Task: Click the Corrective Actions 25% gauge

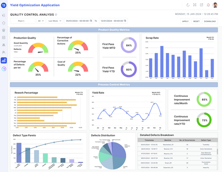Action: [78, 46]
